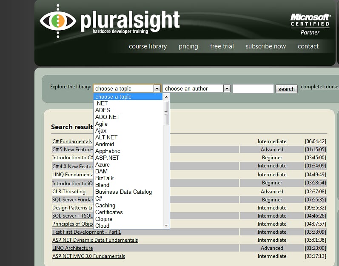Click Beginner level in SQL Server Fundamentals row
This screenshot has width=339, height=266.
(272, 200)
